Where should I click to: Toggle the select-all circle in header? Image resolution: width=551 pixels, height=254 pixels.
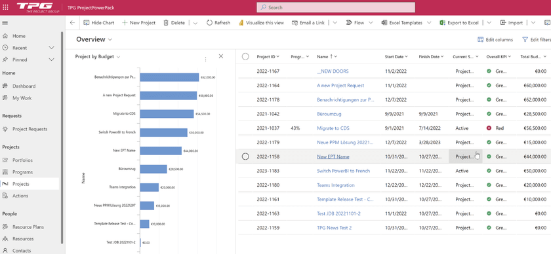tap(245, 56)
